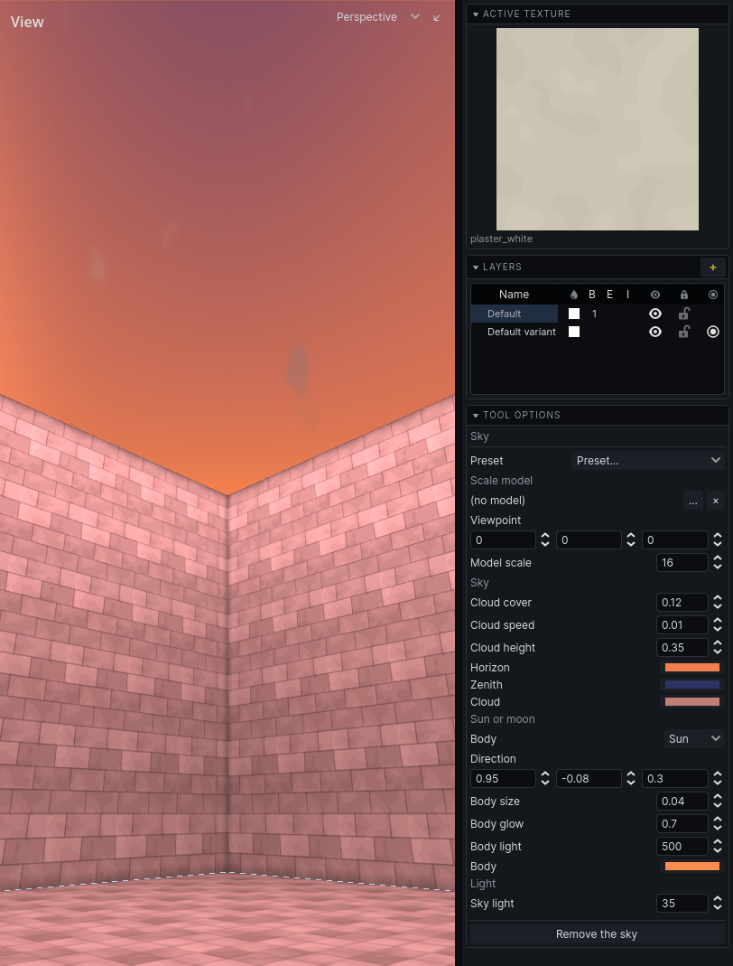Viewport: 733px width, 966px height.
Task: Toggle active radio on Default variant layer
Action: [x=713, y=332]
